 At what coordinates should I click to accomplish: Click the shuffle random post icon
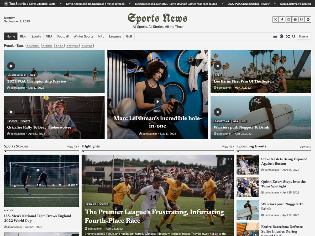[x=288, y=36]
